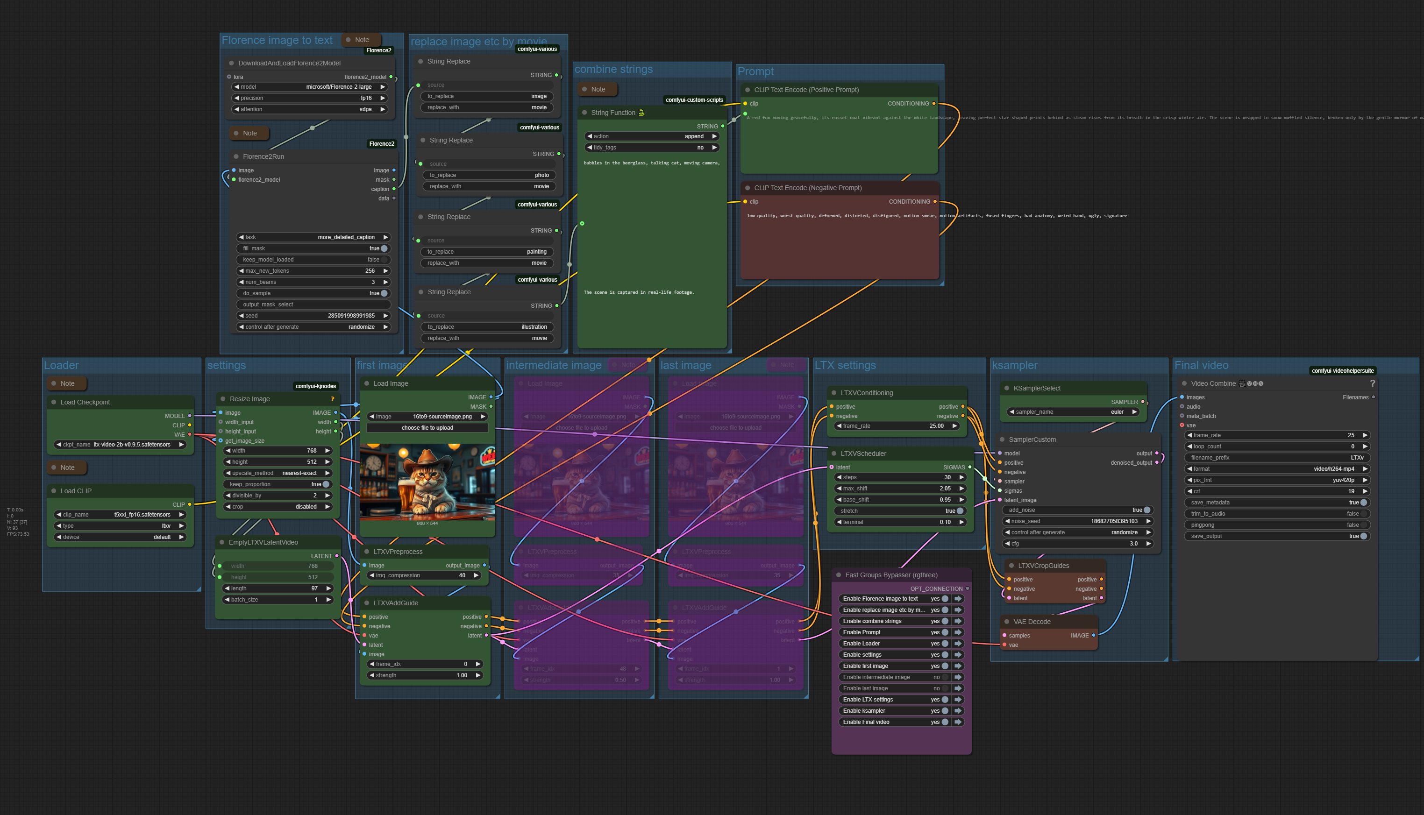Click the VAE Decode IMAGE output socket

[1093, 635]
